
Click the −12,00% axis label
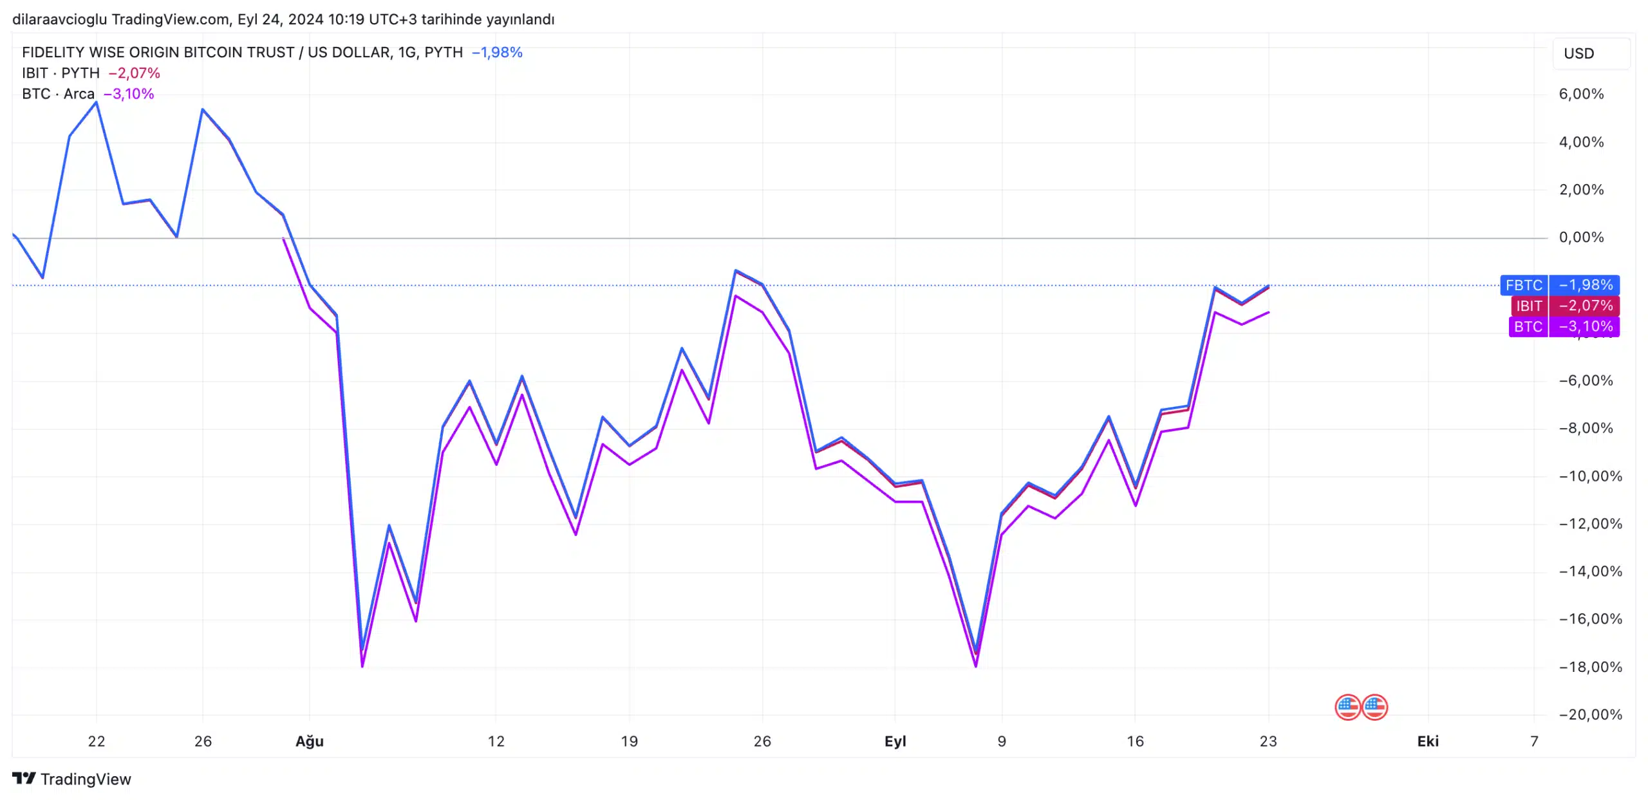(x=1590, y=524)
